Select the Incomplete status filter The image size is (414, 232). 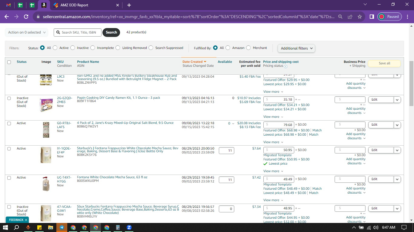coord(93,48)
